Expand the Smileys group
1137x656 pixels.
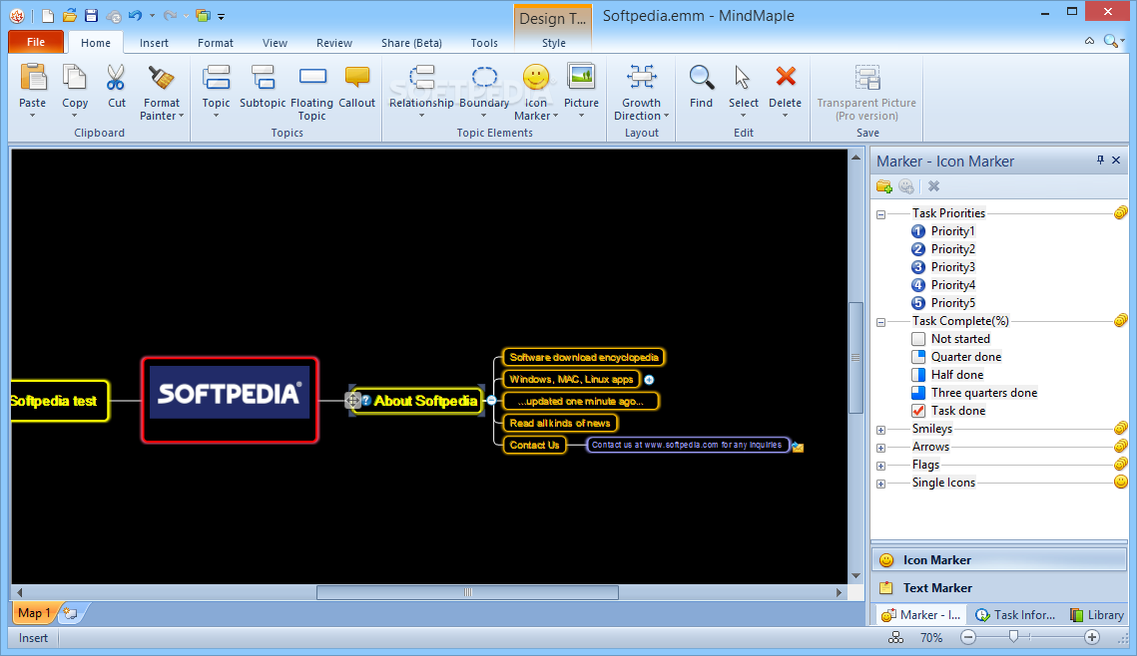(x=881, y=430)
